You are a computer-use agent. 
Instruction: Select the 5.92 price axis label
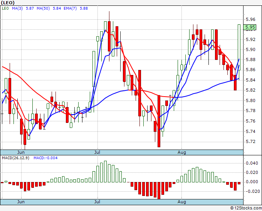click(251, 39)
